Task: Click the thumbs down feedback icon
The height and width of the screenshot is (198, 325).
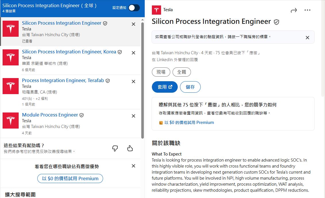Action: pyautogui.click(x=115, y=148)
